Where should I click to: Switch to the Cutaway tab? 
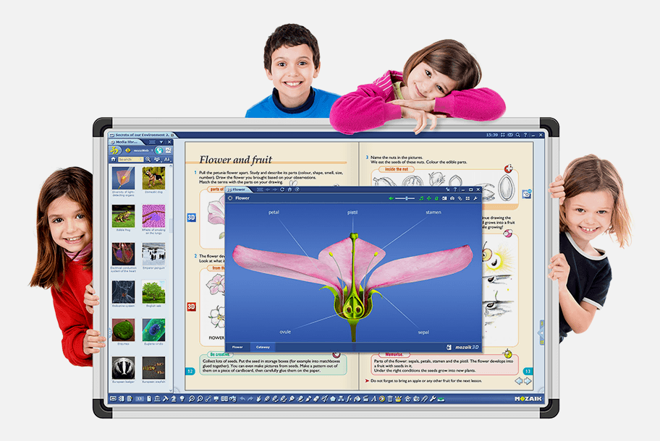point(263,347)
